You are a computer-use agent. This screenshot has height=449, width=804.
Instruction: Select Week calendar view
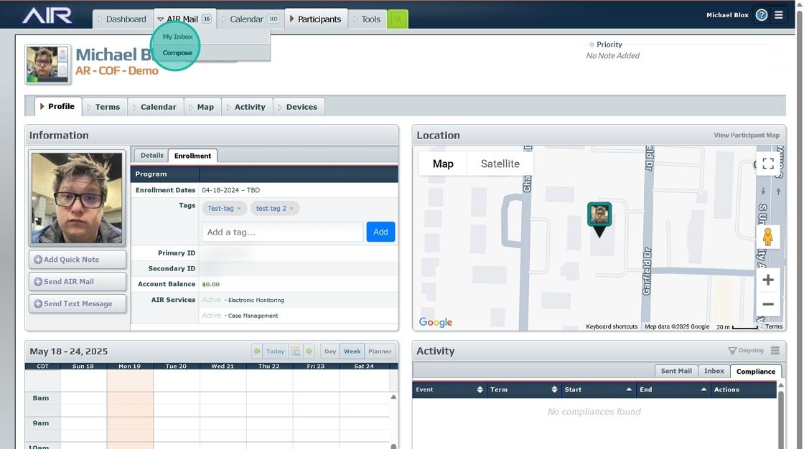[352, 351]
